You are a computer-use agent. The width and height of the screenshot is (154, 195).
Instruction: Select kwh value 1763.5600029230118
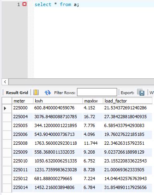pyautogui.click(x=58, y=143)
